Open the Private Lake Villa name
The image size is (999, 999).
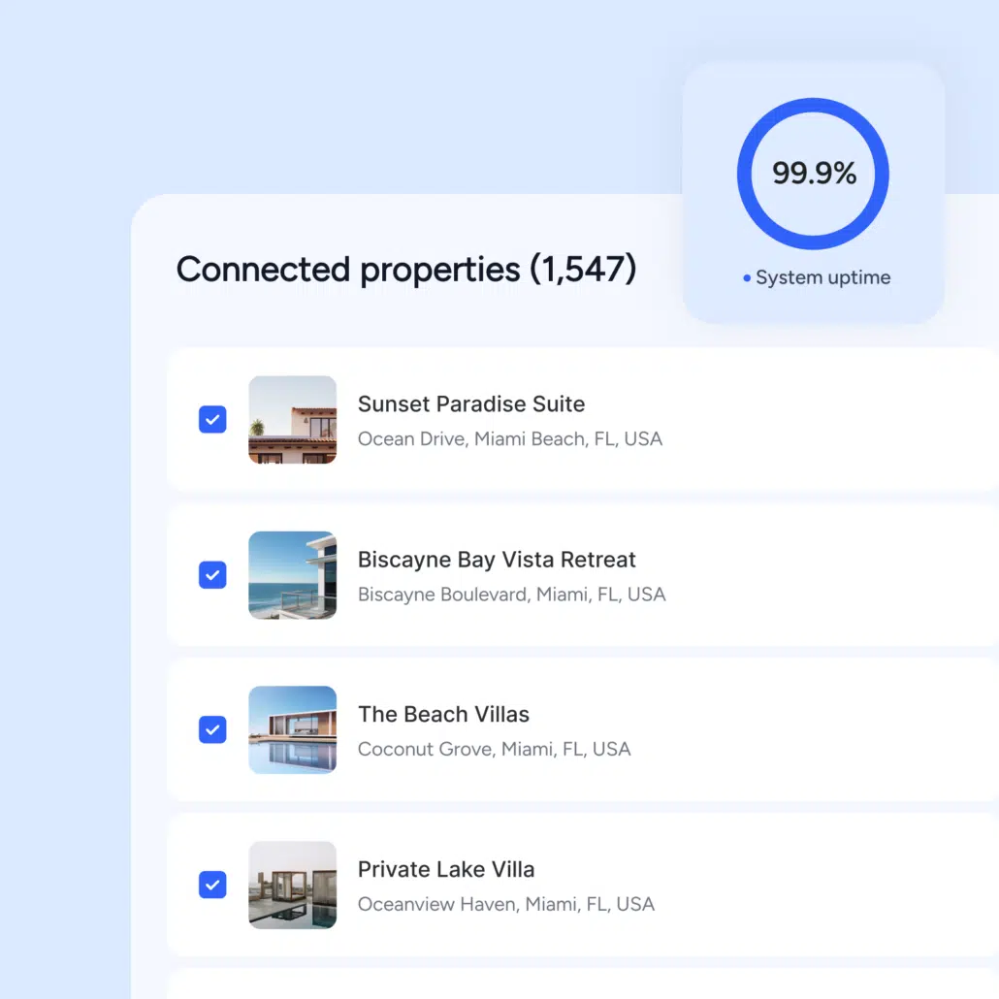pyautogui.click(x=446, y=869)
